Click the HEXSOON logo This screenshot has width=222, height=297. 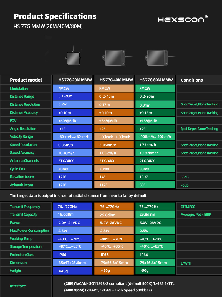click(x=182, y=19)
